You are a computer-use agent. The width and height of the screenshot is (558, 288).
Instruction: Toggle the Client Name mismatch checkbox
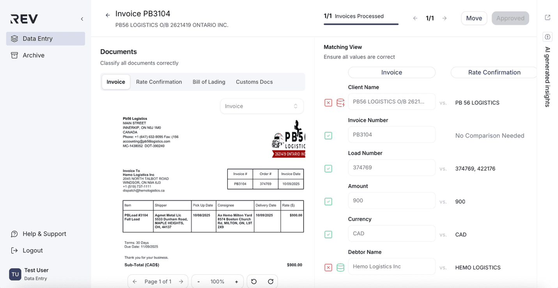tap(328, 103)
